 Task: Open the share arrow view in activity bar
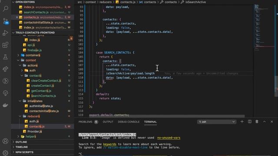[x=6, y=69]
